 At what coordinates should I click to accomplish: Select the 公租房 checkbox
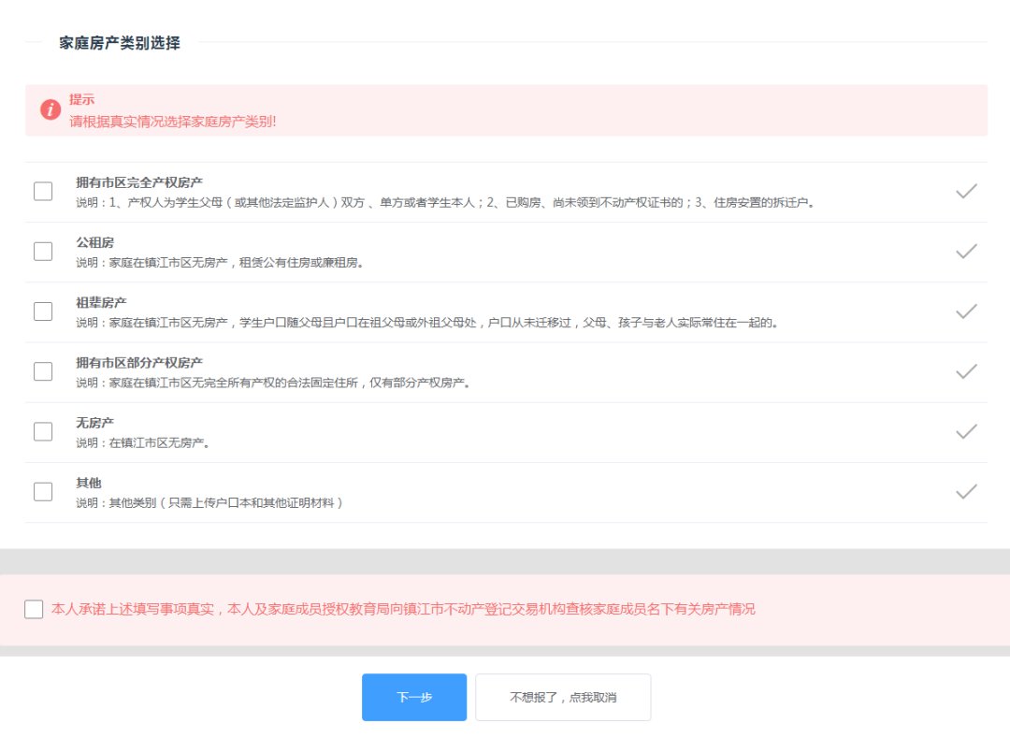(43, 252)
